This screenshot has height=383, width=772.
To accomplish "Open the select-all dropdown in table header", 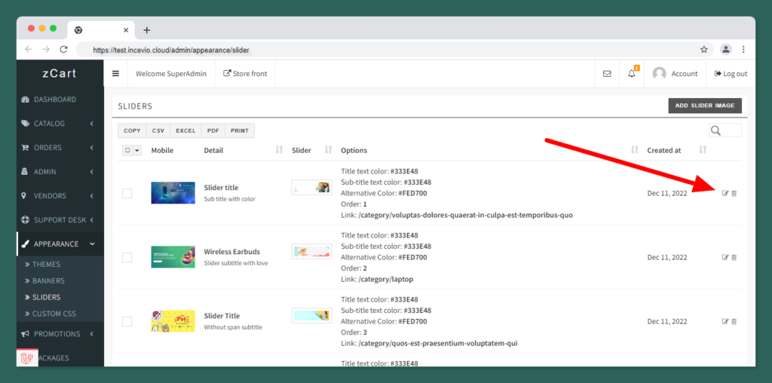I will point(136,151).
